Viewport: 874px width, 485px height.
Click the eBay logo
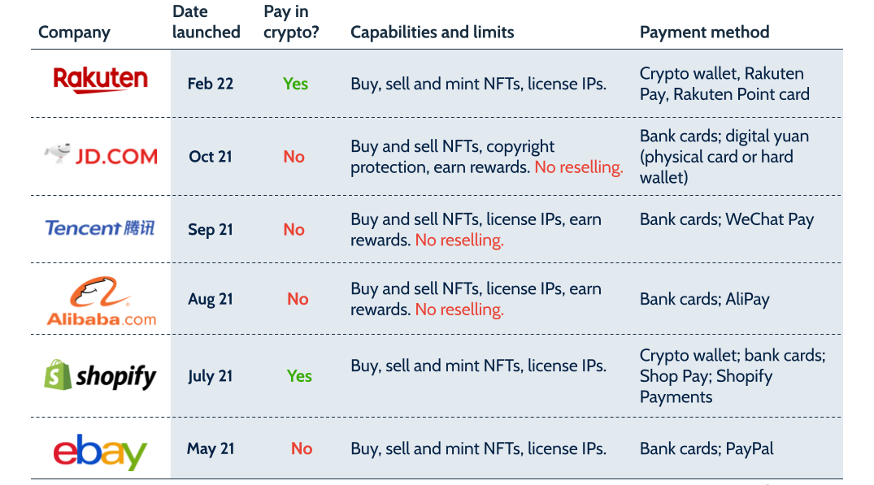coord(100,450)
